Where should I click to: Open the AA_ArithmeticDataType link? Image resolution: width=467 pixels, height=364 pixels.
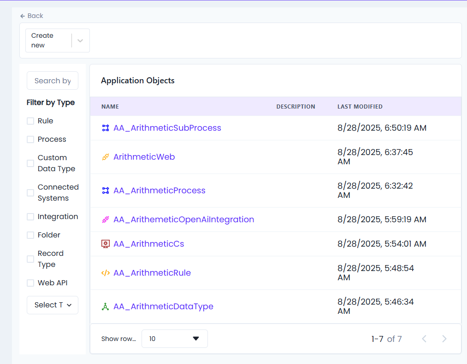coord(163,306)
